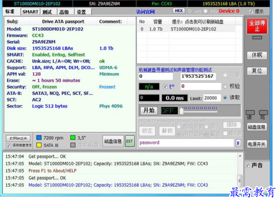
Task: Select the 校验 verify radio button
Action: 225,86
